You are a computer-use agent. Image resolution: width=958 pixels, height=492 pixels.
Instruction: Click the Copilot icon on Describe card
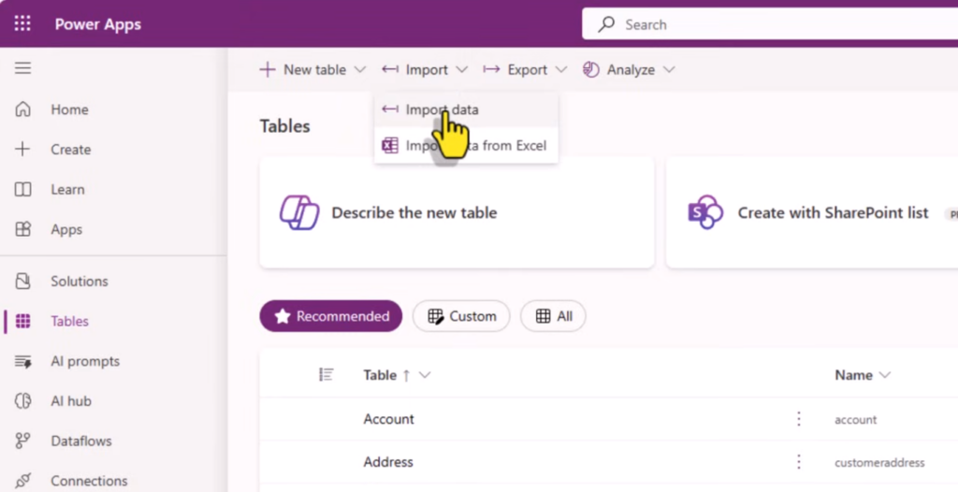click(299, 212)
